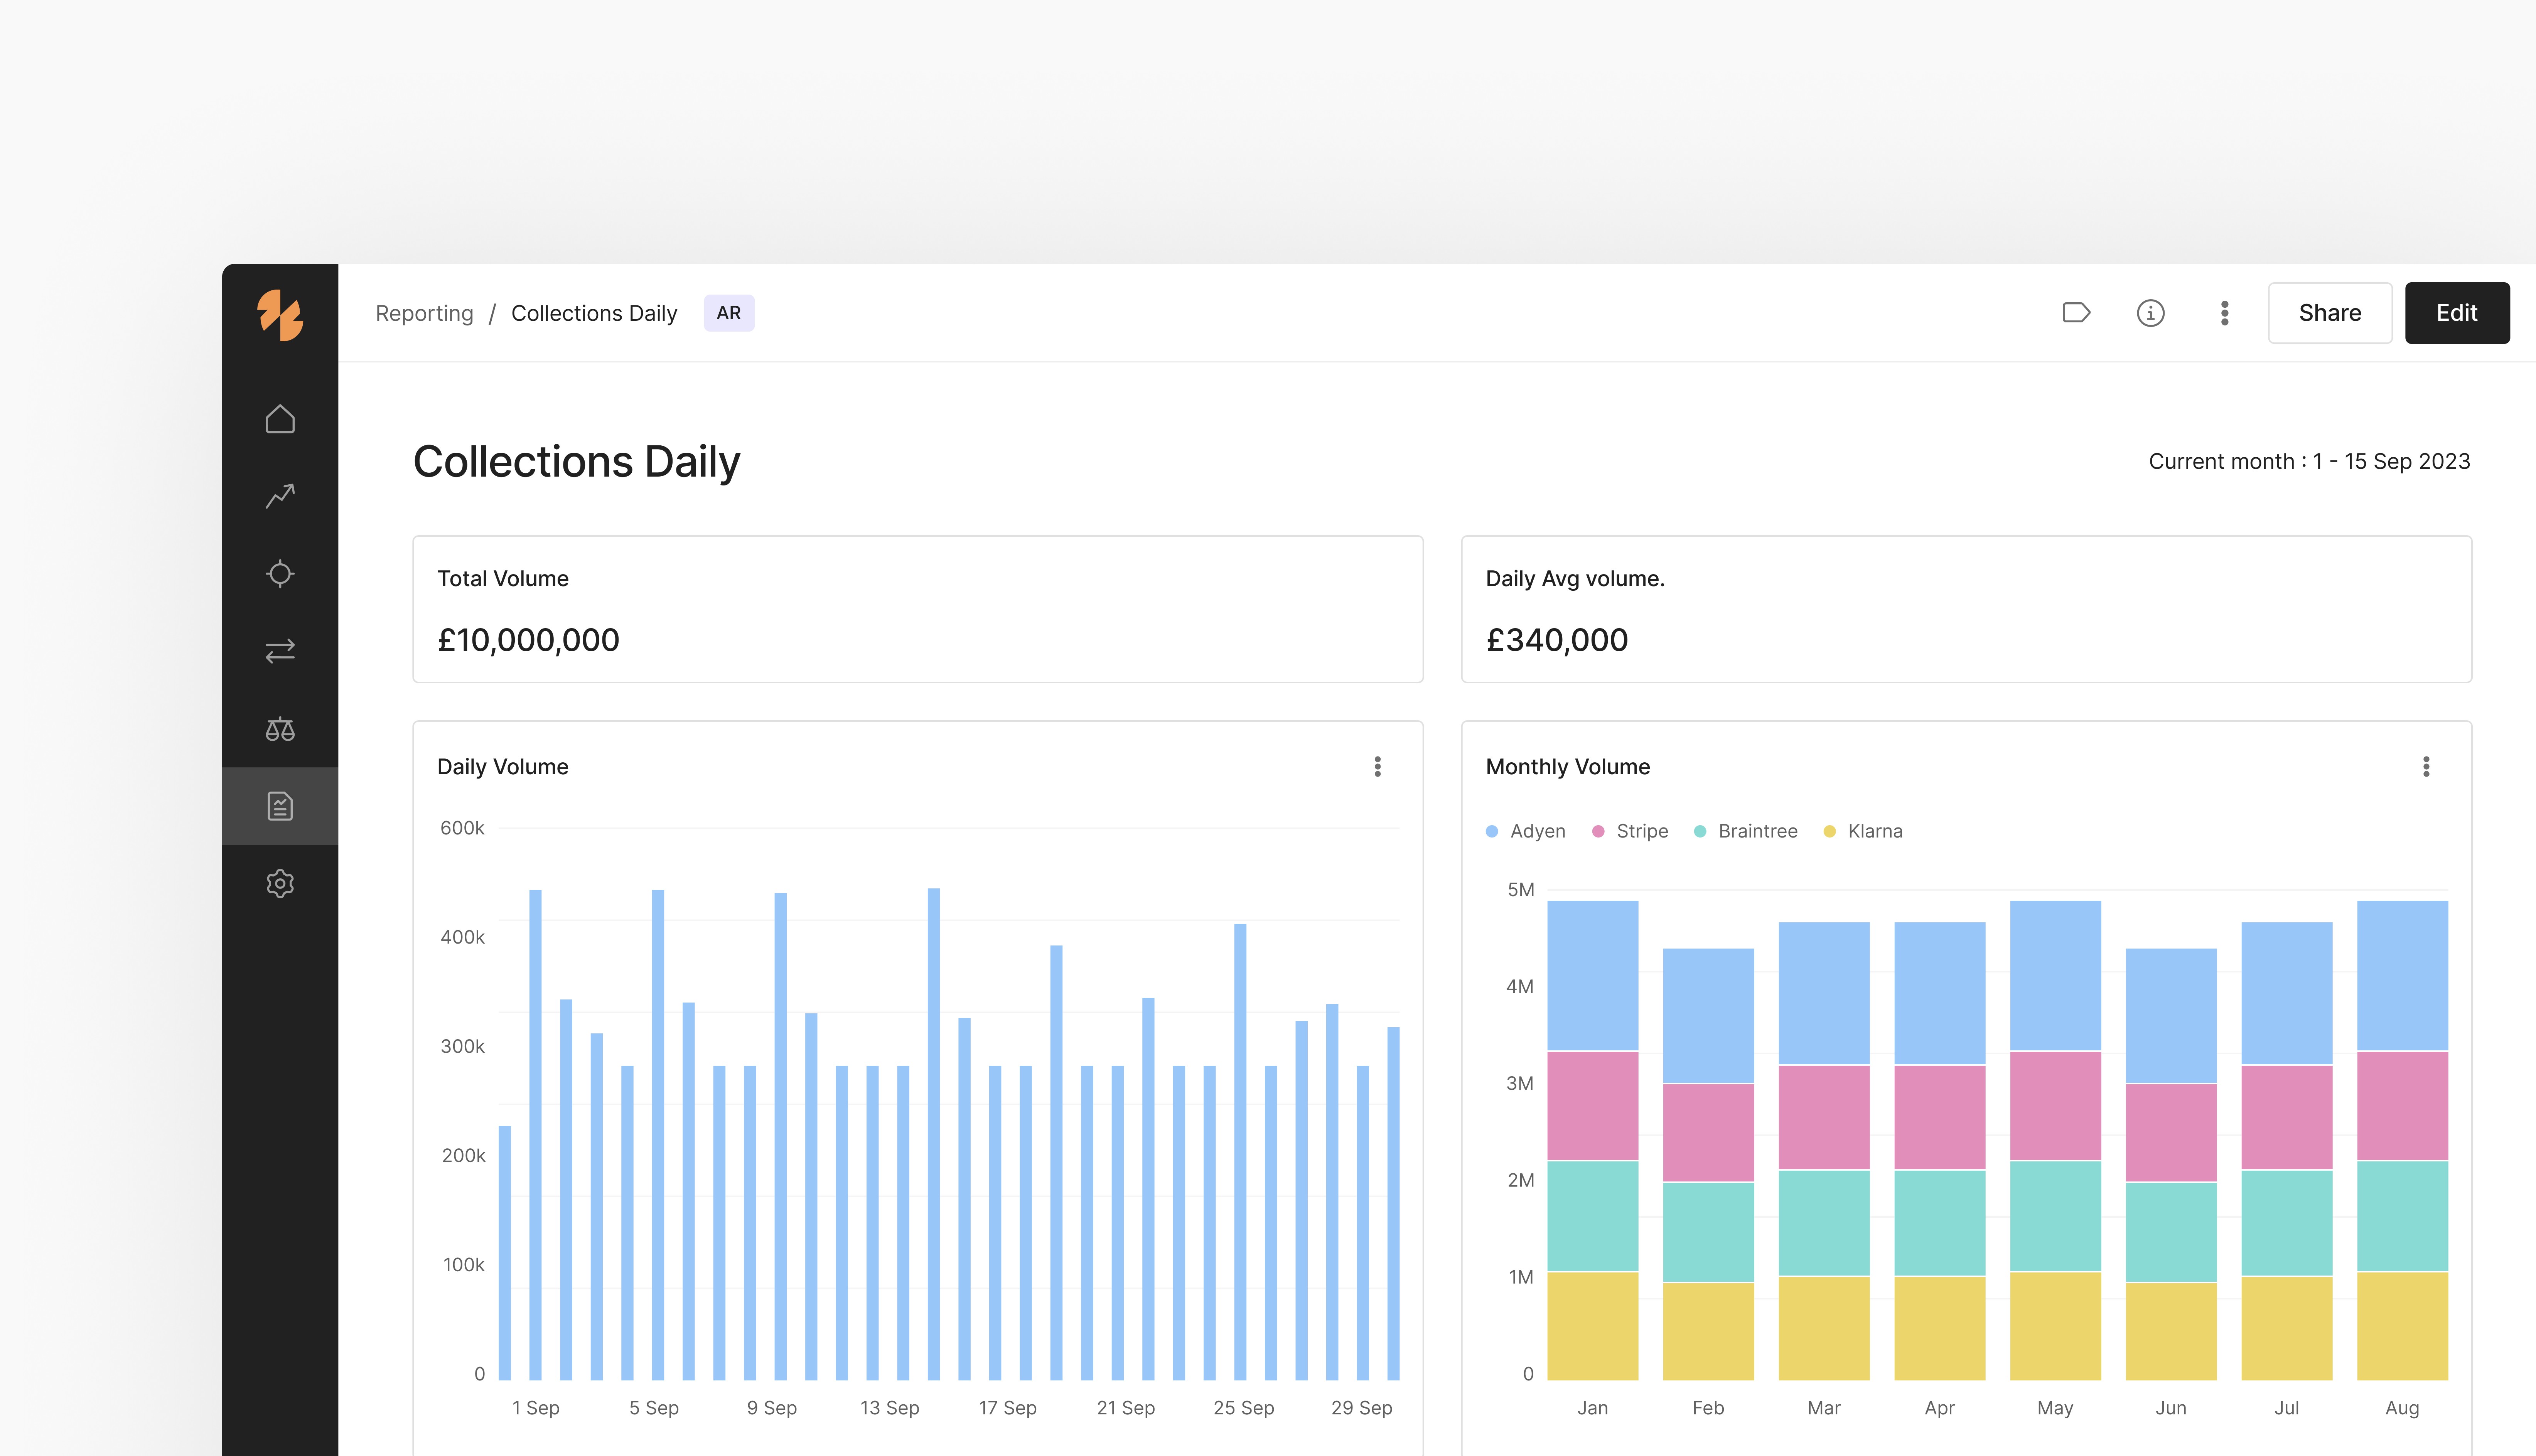The width and height of the screenshot is (2536, 1456).
Task: Select the reporting document sidebar icon
Action: pos(280,806)
